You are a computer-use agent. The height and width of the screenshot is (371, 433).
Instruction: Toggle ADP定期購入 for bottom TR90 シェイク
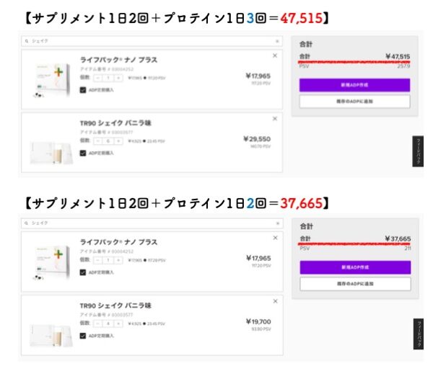point(82,336)
